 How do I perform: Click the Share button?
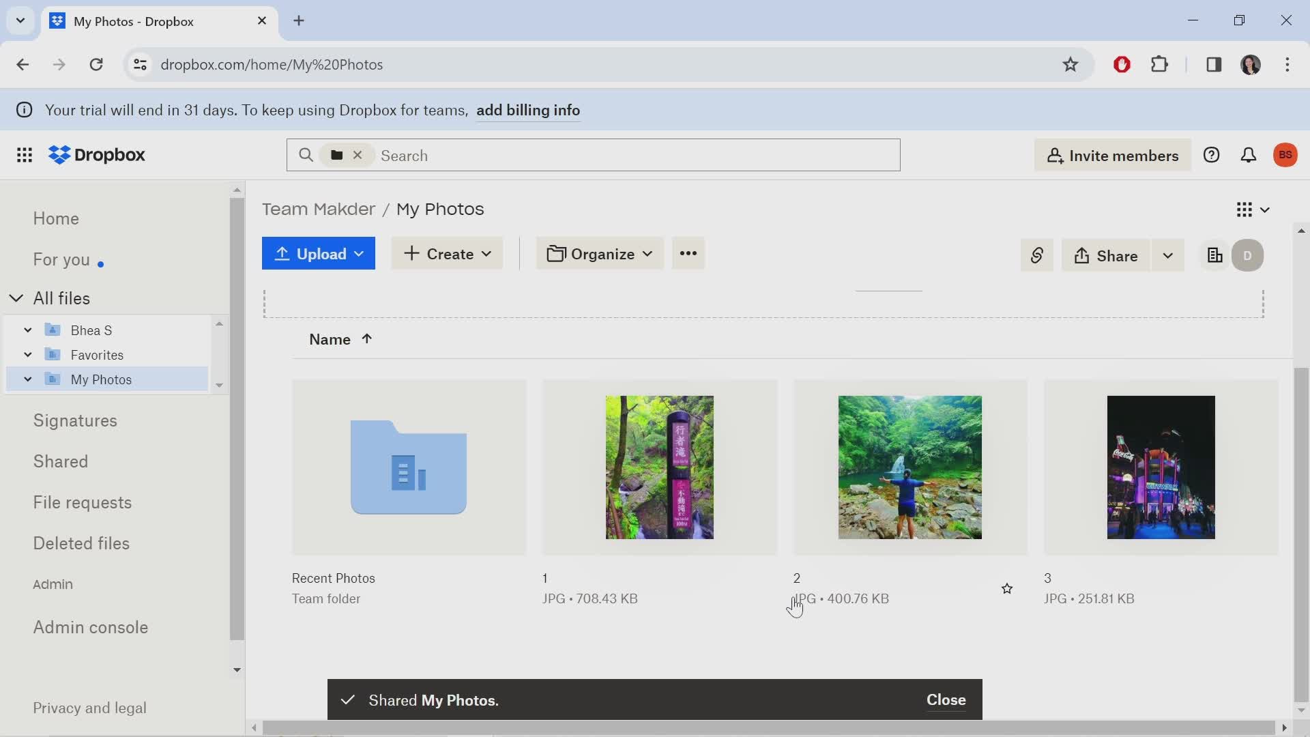point(1105,255)
